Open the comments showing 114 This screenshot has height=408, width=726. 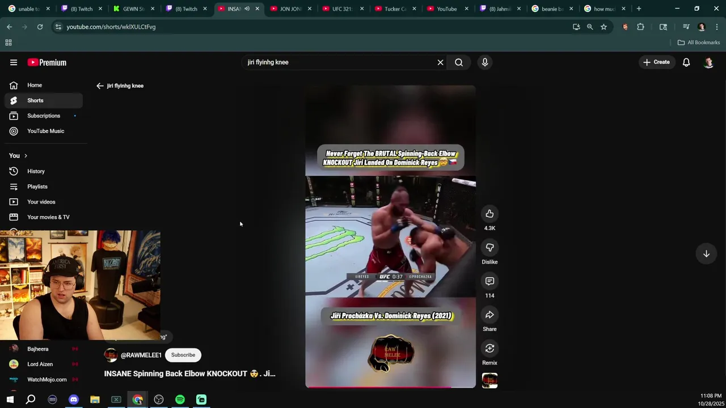(489, 281)
